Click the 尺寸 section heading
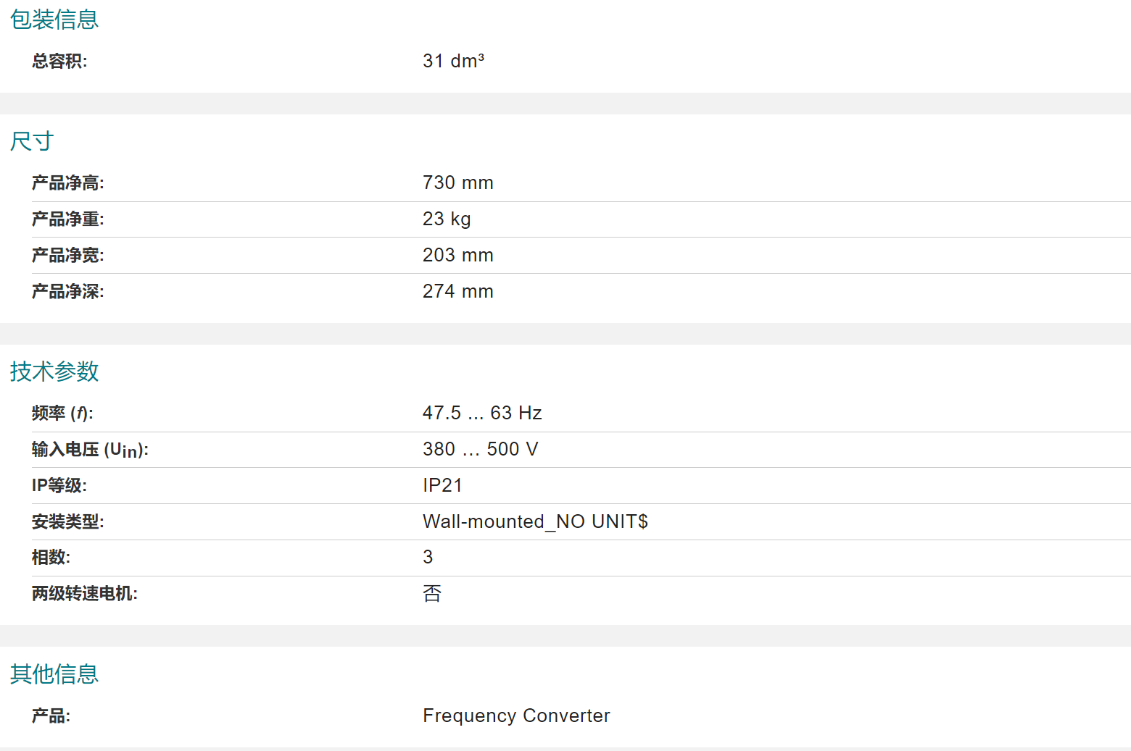The image size is (1131, 751). point(32,141)
